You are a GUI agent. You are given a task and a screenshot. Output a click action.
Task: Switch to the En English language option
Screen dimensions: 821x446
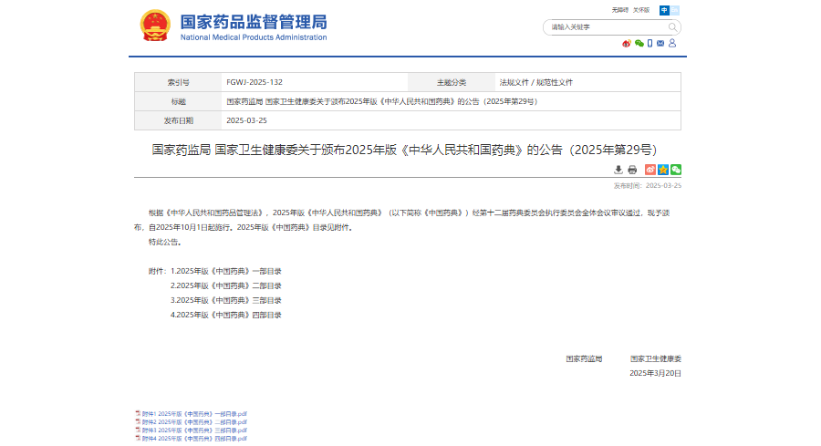pos(674,10)
